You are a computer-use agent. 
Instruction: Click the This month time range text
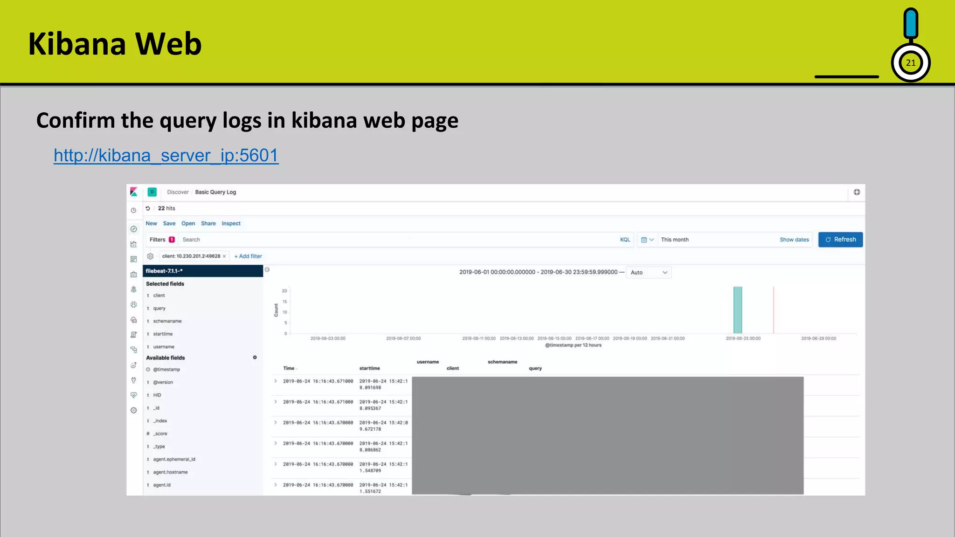click(x=675, y=240)
